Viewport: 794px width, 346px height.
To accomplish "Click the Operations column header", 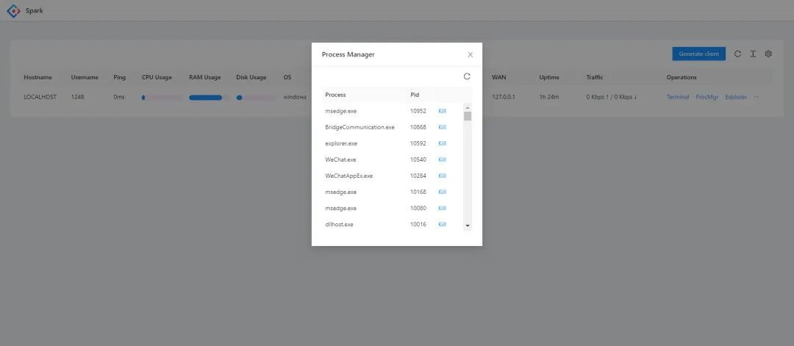I will pos(682,77).
